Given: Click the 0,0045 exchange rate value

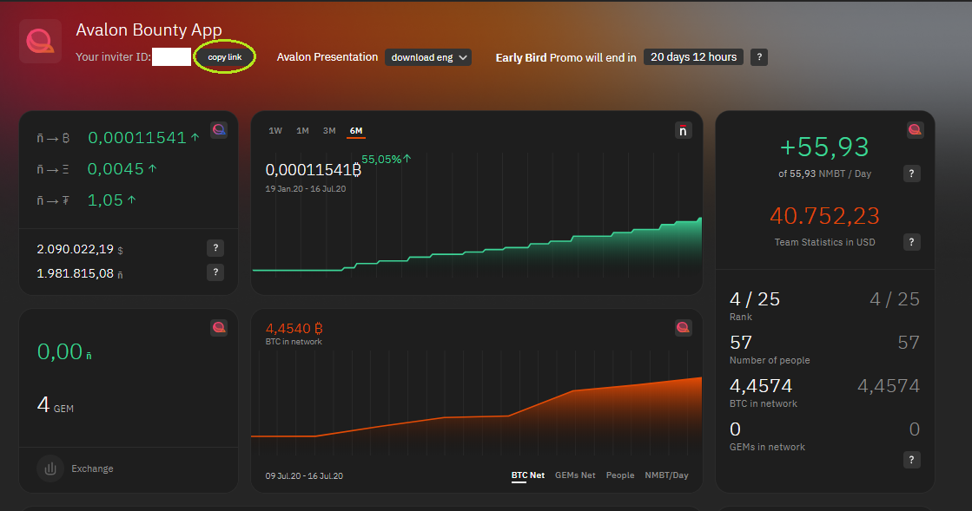Looking at the screenshot, I should click(x=116, y=169).
